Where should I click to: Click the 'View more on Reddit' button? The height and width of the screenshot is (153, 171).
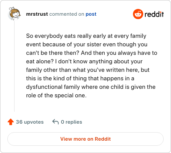point(85,139)
